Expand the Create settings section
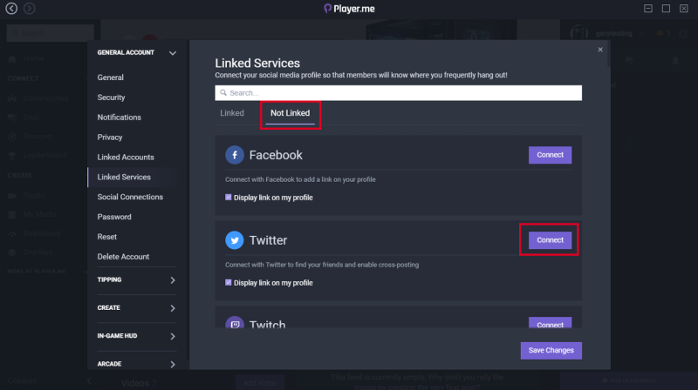 [x=172, y=308]
